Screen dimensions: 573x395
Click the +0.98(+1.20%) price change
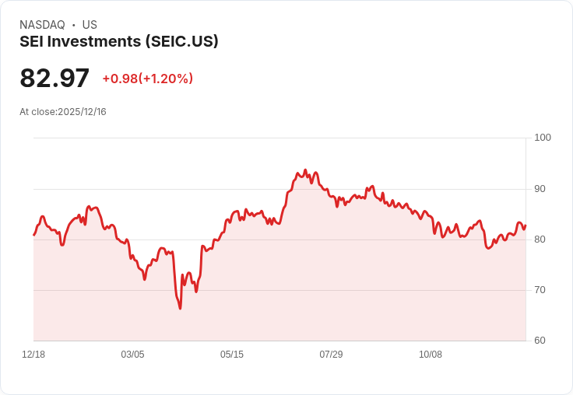[x=147, y=79]
